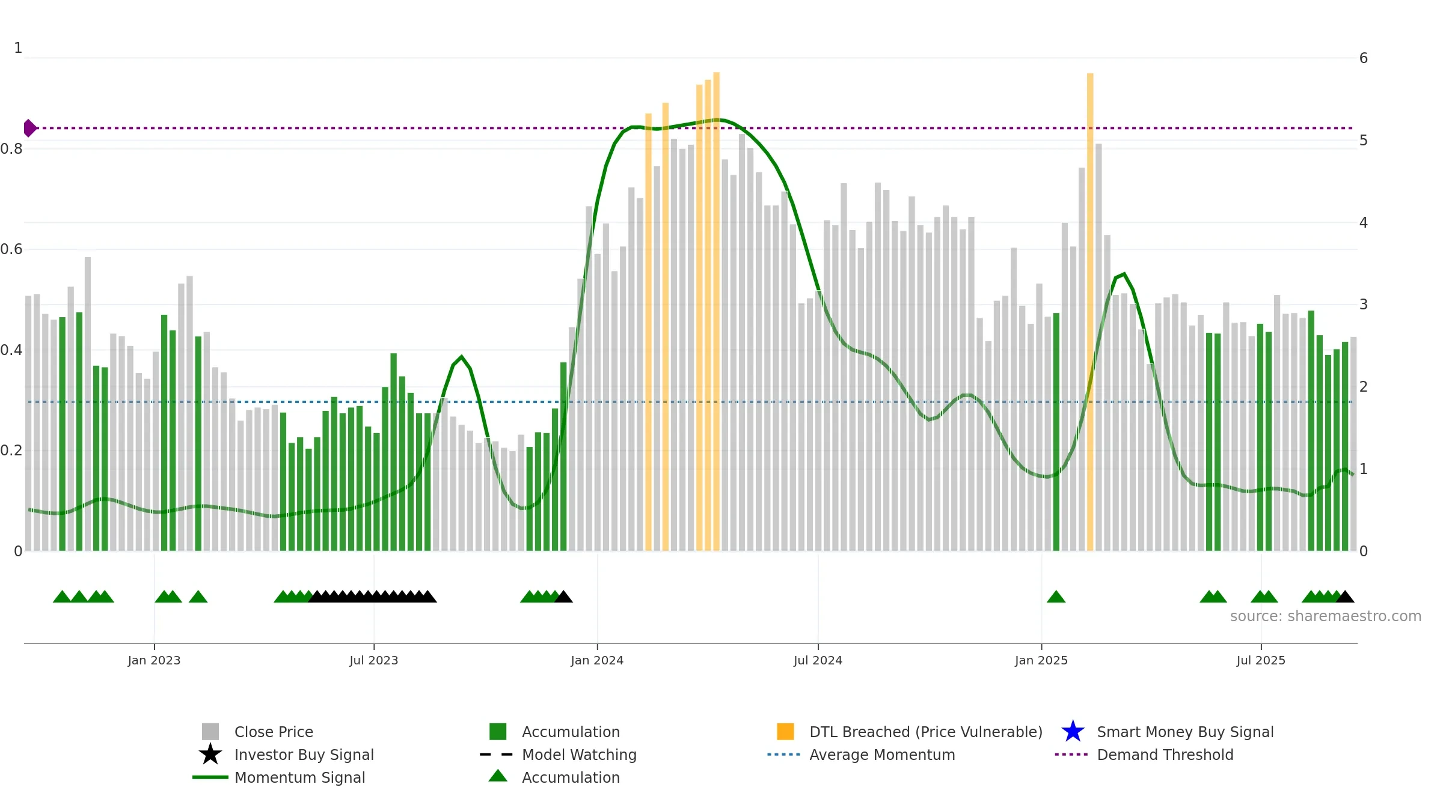Click the Jan 2025 axis label
The width and height of the screenshot is (1443, 811).
(x=1041, y=660)
